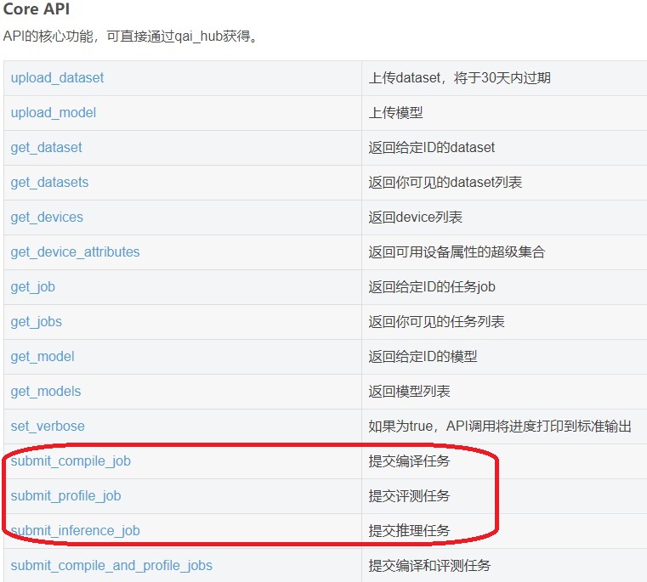Follow the get_model link

(x=43, y=357)
